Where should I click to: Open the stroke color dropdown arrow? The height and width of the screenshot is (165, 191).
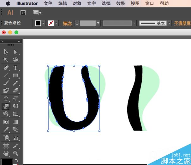56,23
